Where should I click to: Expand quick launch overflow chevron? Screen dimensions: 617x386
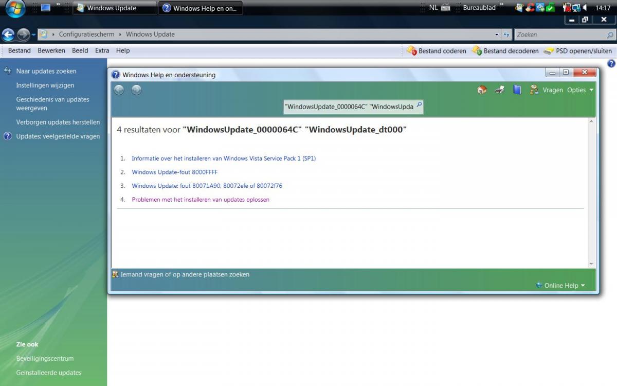[58, 5]
